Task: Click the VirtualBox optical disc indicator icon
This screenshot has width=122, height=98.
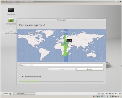Action: tap(97, 96)
